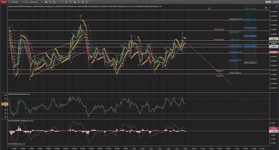Click the first link-window square in title bar
The width and height of the screenshot is (279, 150).
click(267, 2)
